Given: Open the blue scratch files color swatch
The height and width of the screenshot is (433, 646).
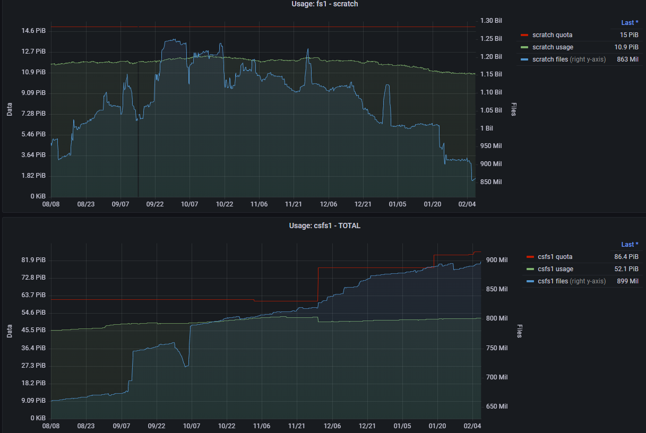Looking at the screenshot, I should 524,59.
